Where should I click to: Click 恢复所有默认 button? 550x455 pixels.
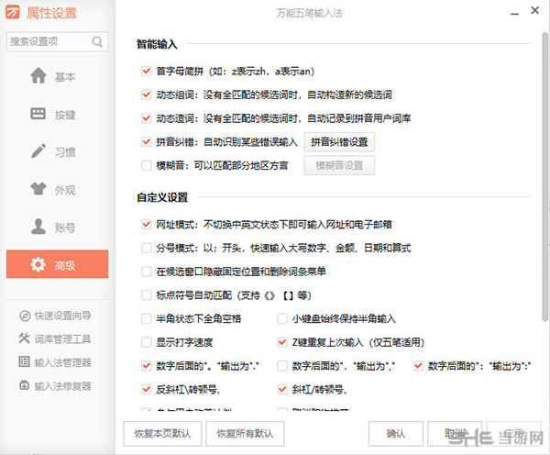tap(245, 434)
